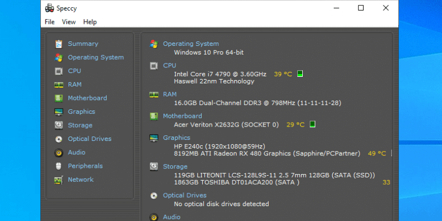
Task: Open the View menu
Action: [x=69, y=22]
